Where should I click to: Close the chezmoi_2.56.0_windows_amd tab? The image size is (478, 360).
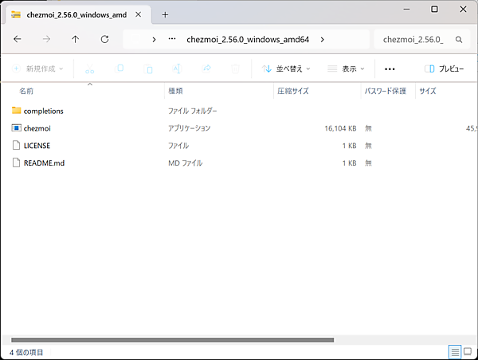[138, 14]
